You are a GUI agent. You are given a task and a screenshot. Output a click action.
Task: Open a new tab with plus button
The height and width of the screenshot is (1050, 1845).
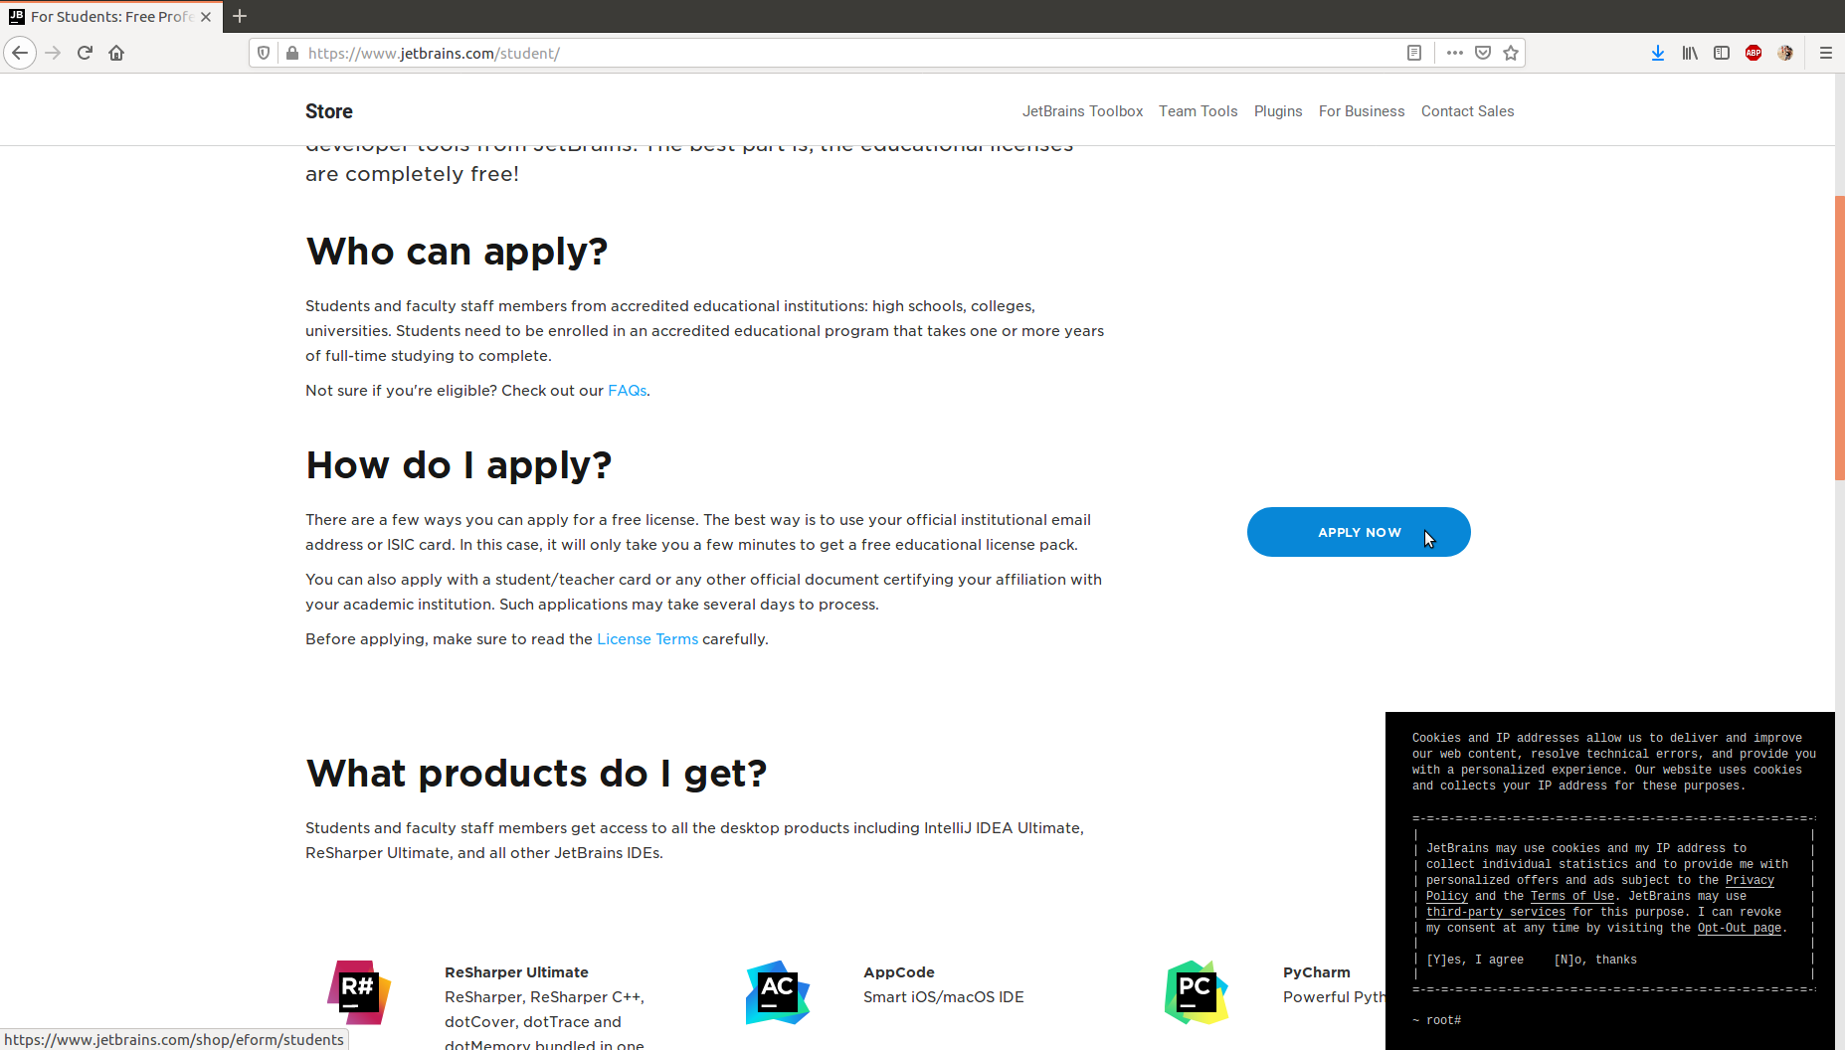tap(240, 16)
